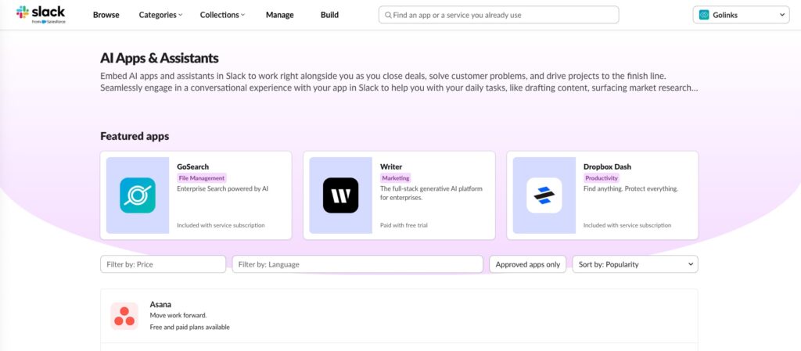Open the Writer app icon
This screenshot has width=801, height=351.
tap(341, 195)
